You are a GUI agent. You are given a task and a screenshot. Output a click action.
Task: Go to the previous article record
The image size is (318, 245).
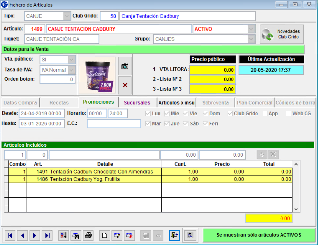(22, 235)
